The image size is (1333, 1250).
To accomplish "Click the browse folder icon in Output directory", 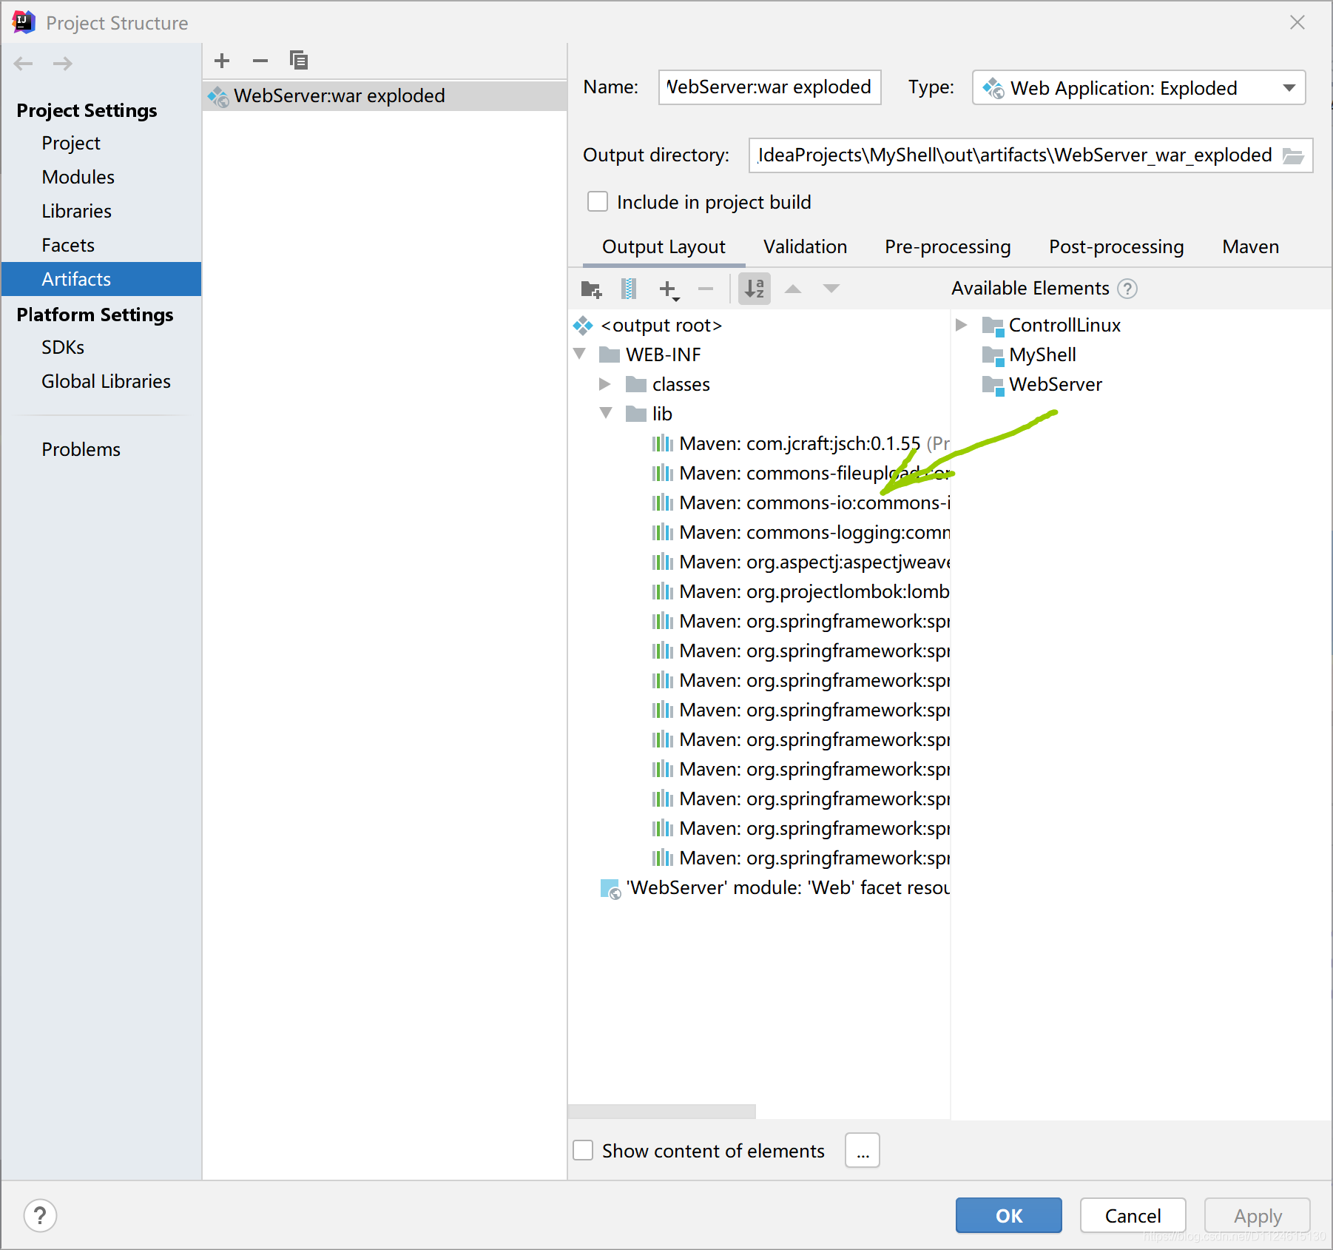I will coord(1293,155).
